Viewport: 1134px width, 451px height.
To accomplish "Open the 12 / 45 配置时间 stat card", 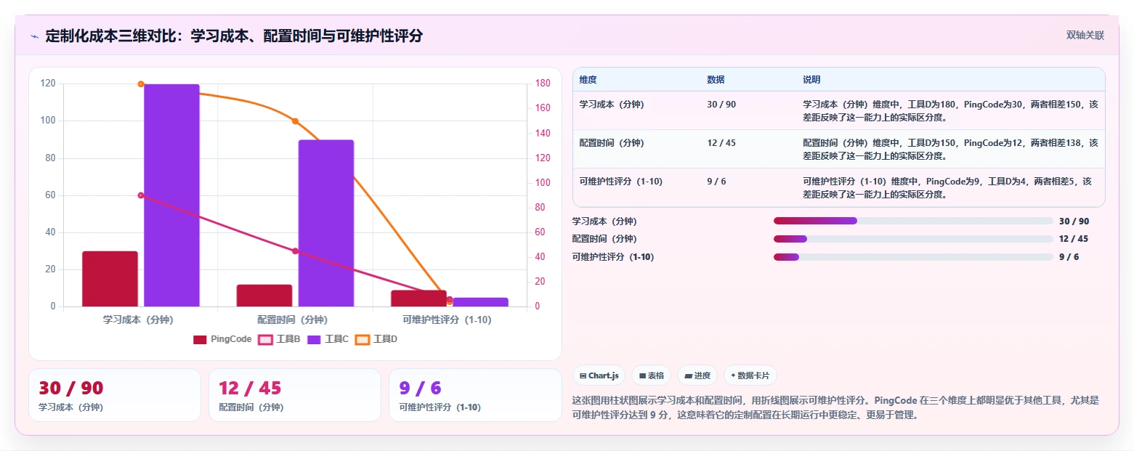I will click(x=295, y=395).
